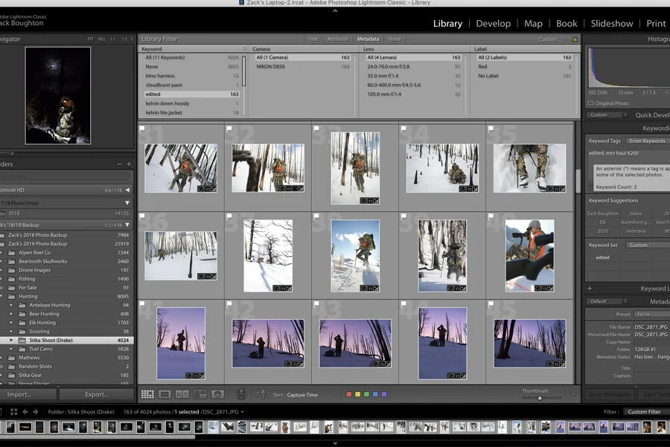Enable the Attribute library filter
This screenshot has height=447, width=670.
tap(337, 39)
